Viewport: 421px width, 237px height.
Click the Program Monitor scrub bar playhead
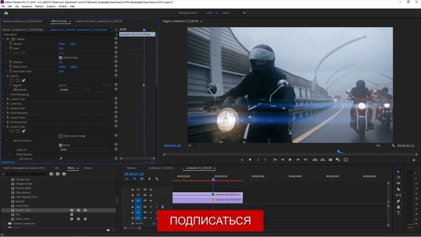(339, 152)
